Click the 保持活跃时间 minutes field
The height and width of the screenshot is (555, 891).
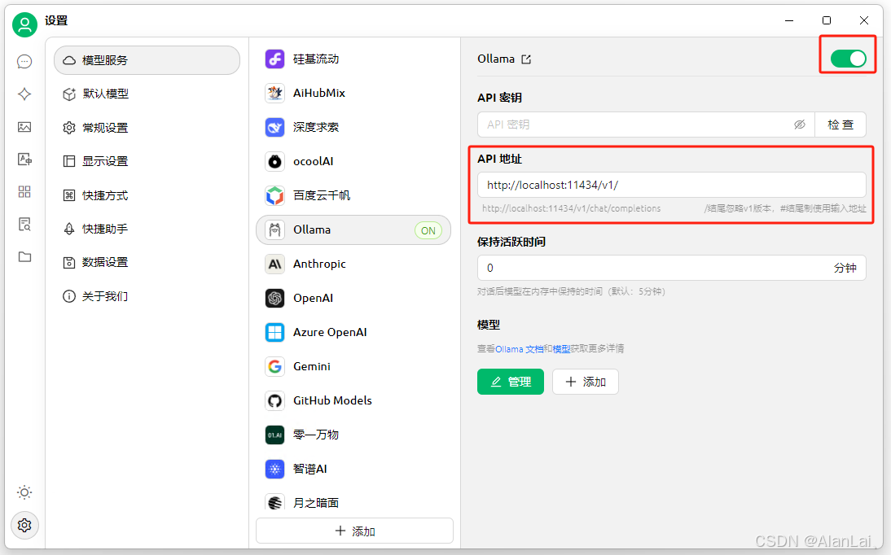[x=672, y=268]
